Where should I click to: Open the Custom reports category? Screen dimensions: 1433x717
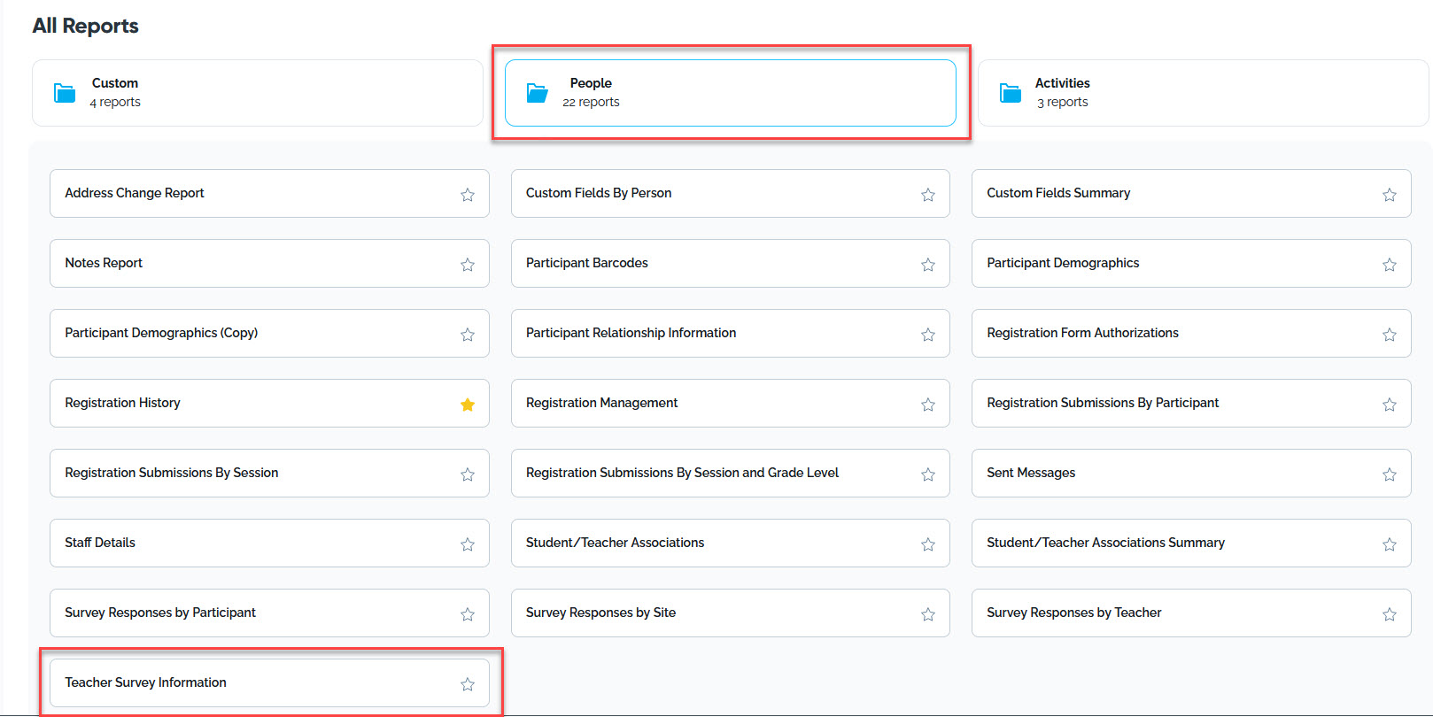[258, 93]
